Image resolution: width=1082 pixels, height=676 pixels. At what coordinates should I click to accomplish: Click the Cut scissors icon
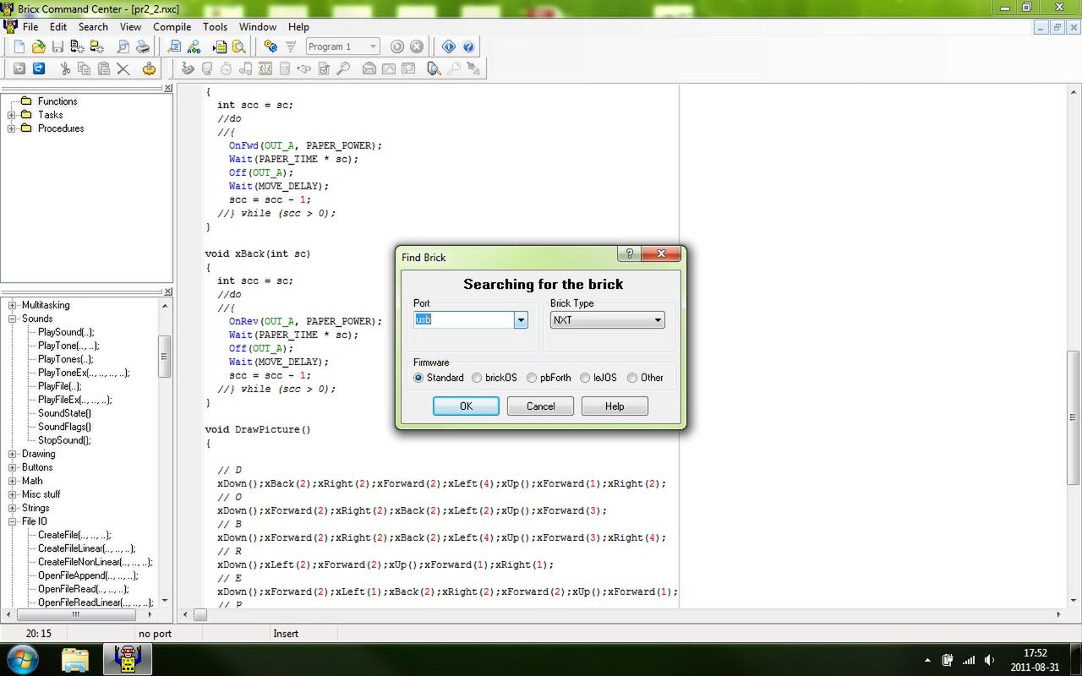click(x=64, y=69)
